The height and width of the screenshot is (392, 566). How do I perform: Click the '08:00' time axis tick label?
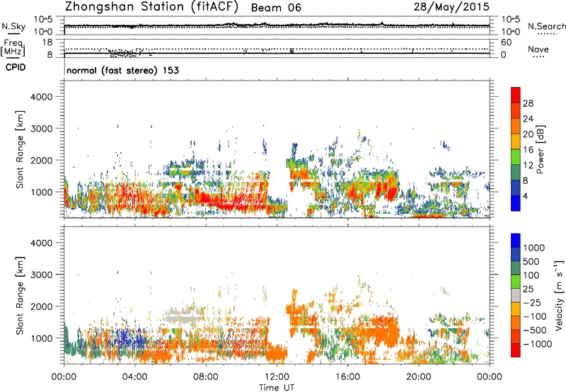[205, 377]
